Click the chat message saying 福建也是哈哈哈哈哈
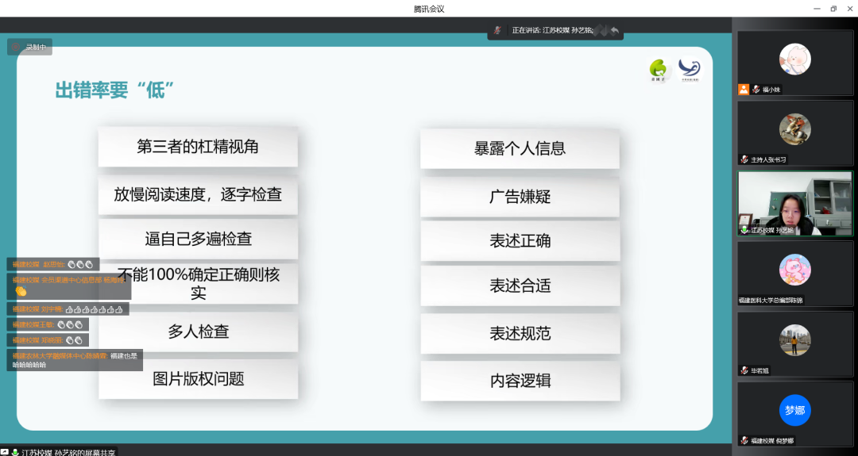858x456 pixels. coord(76,360)
